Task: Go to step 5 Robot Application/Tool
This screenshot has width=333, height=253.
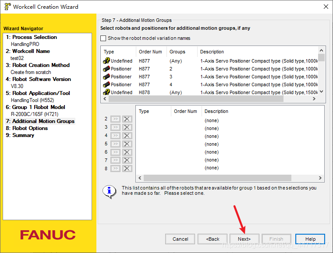Action: click(x=38, y=93)
